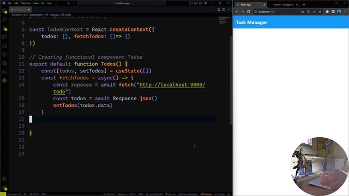Click the Task Manager header title
Viewport: 349px width, 196px height.
[x=251, y=22]
